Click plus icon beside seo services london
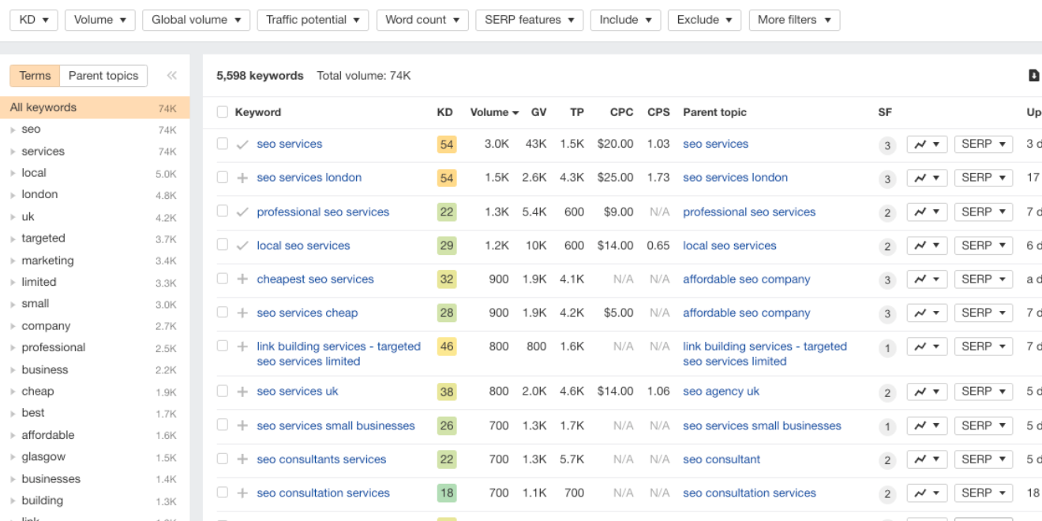 click(243, 178)
